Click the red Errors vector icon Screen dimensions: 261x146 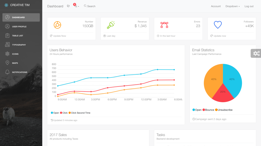(164, 25)
